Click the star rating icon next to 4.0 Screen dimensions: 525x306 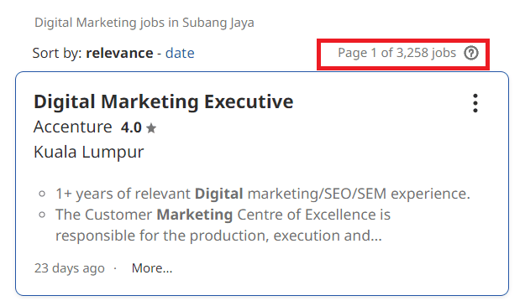click(x=151, y=128)
